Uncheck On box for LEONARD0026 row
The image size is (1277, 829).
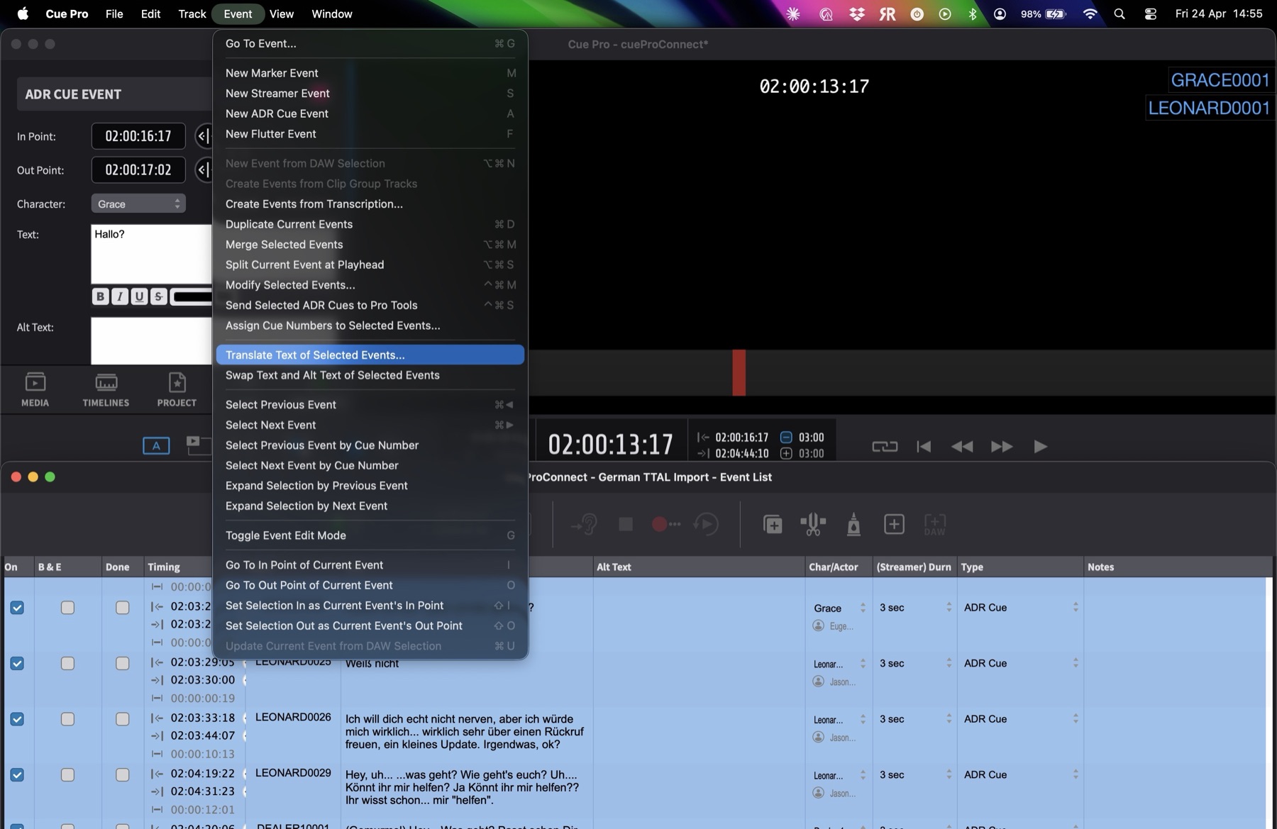17,719
